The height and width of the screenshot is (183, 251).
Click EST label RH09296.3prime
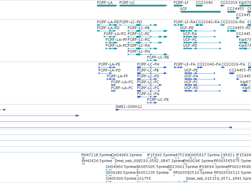point(198,161)
